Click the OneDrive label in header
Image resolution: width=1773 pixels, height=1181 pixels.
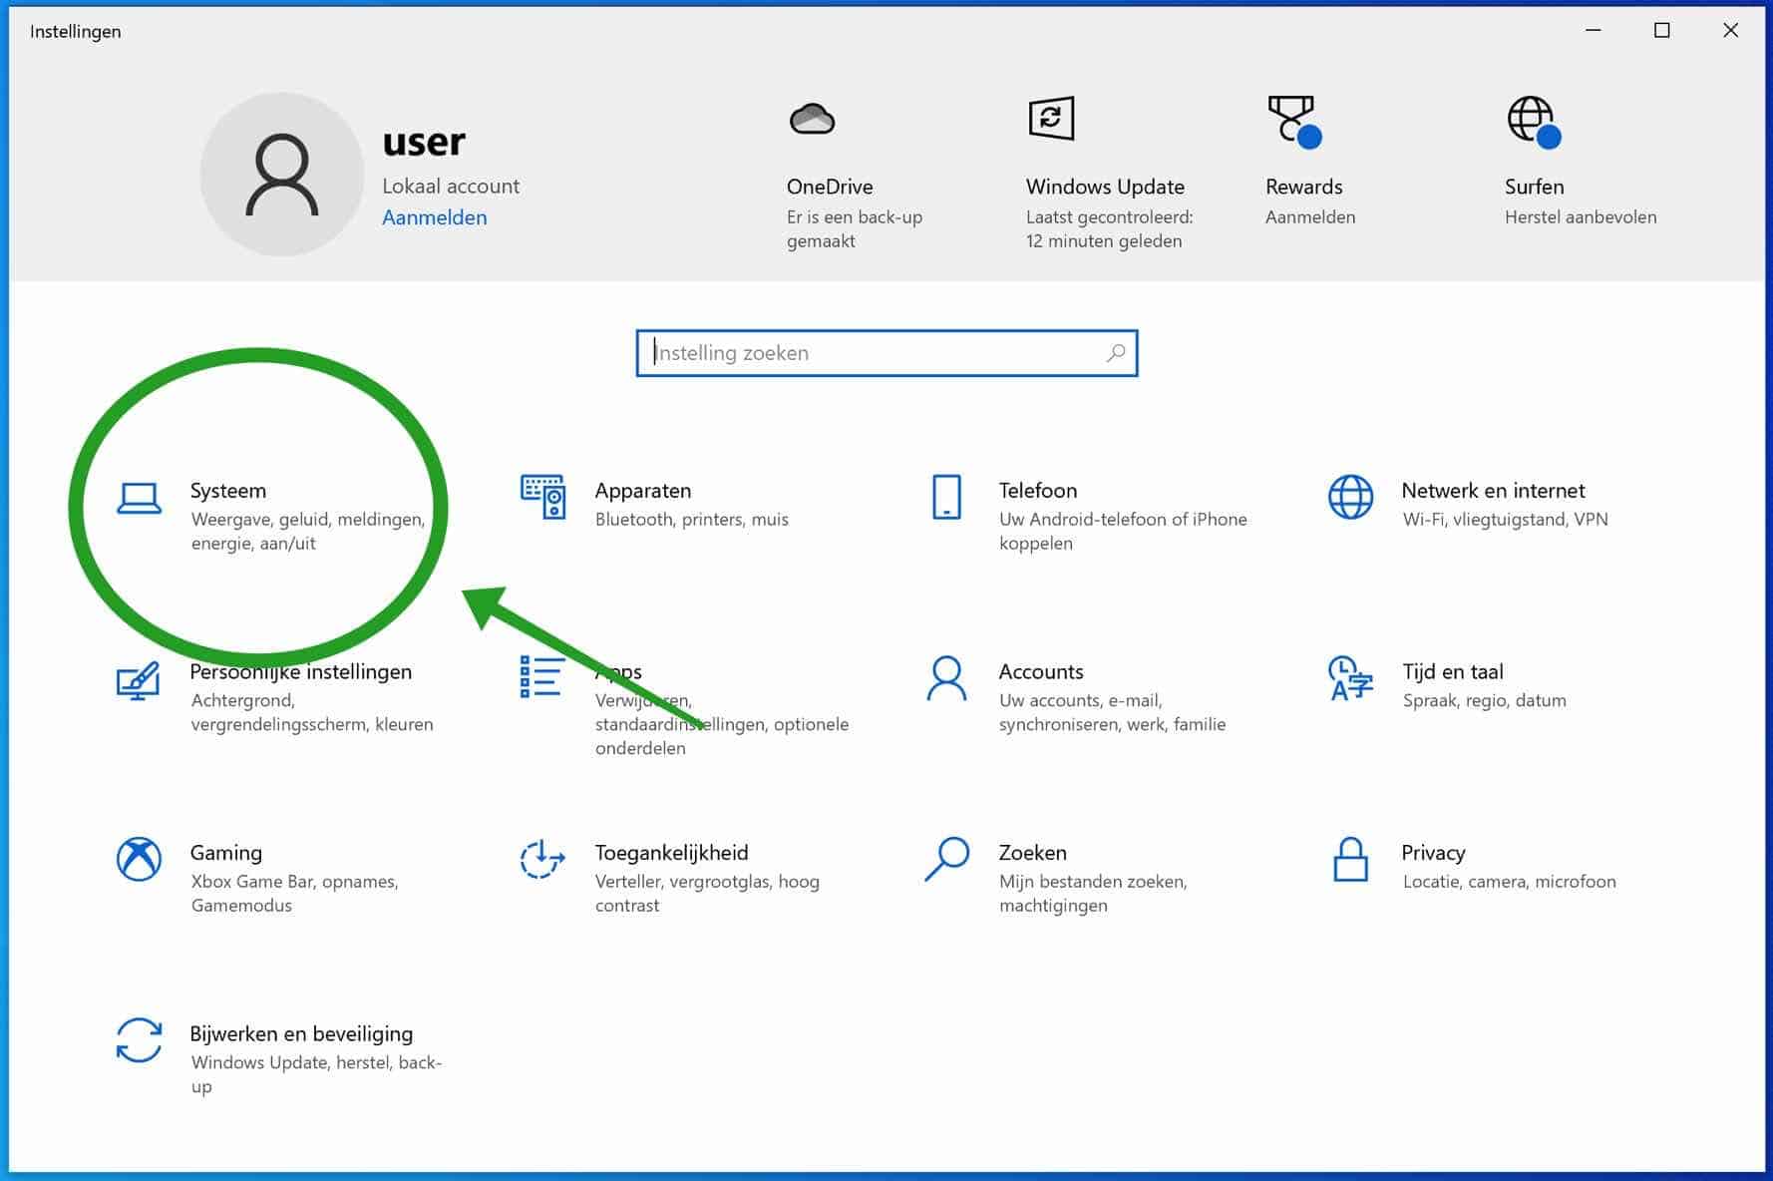pos(830,187)
